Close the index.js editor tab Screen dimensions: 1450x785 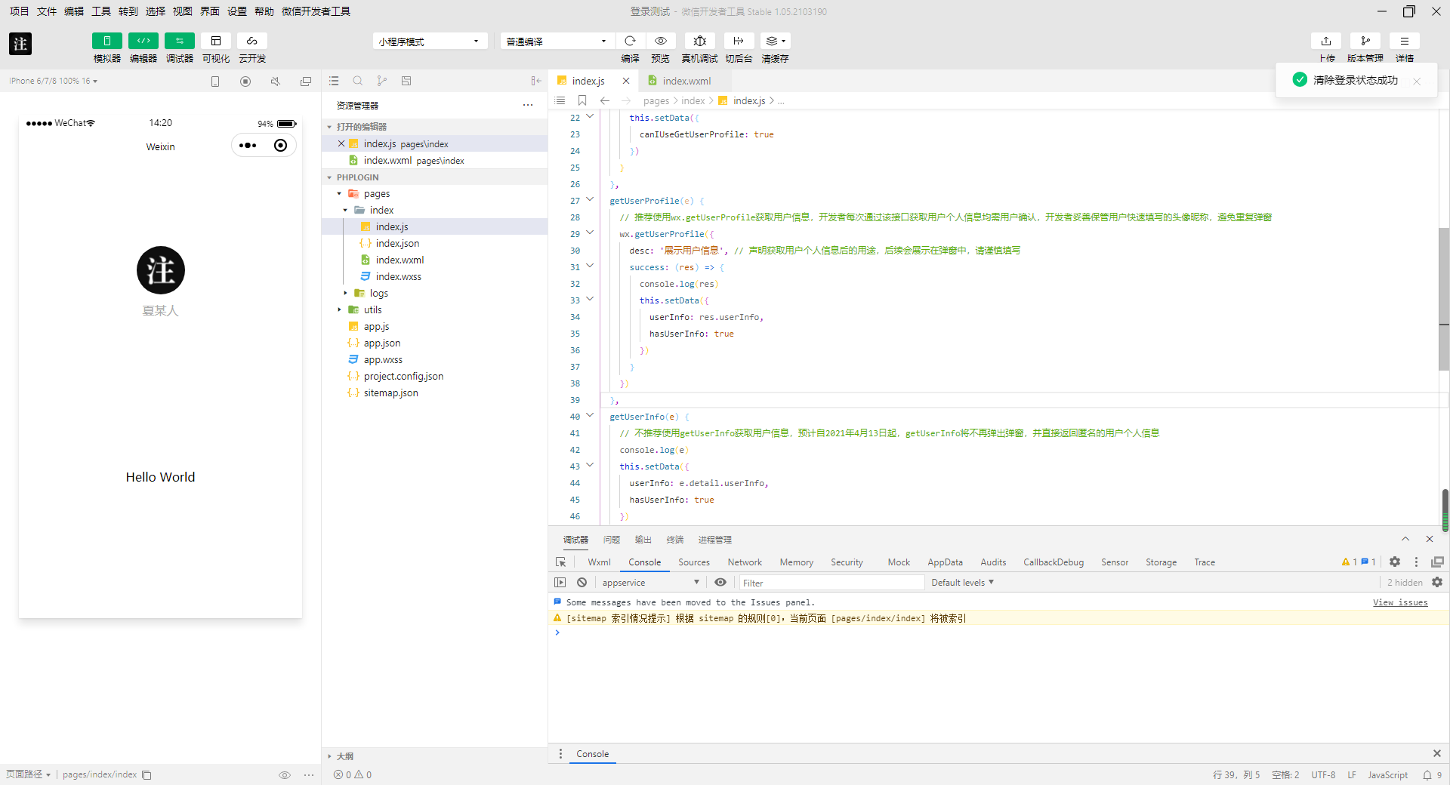point(626,81)
